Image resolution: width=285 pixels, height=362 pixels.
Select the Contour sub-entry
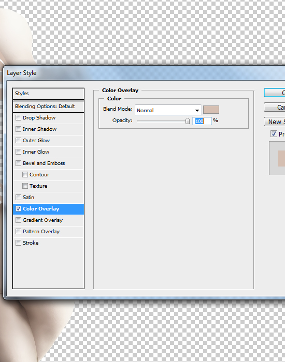pos(39,175)
